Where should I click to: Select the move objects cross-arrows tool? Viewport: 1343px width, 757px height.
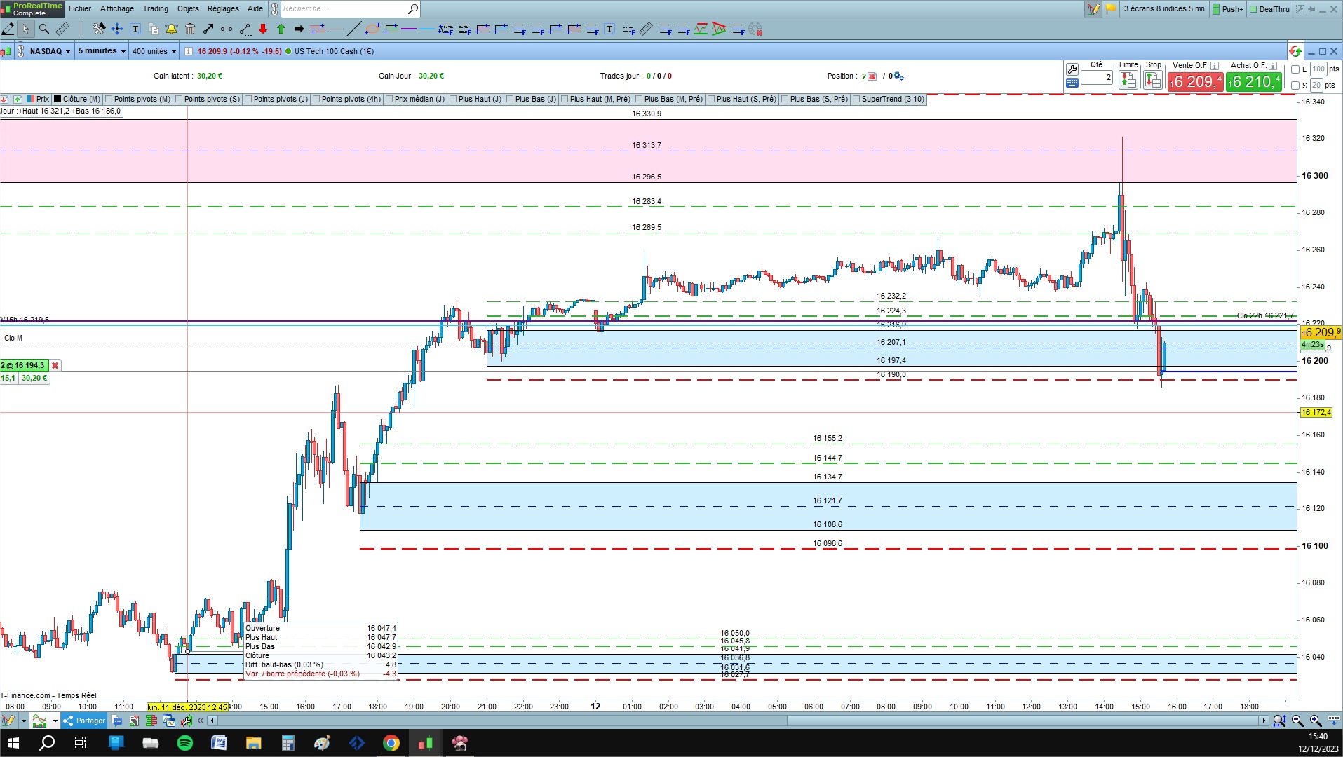pos(117,29)
